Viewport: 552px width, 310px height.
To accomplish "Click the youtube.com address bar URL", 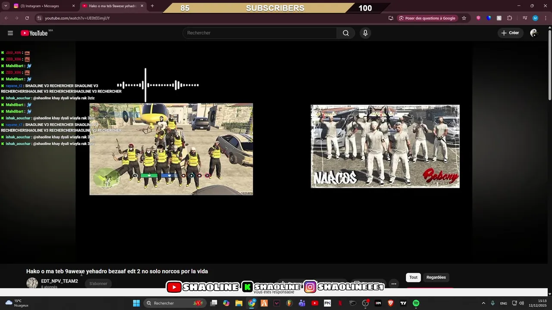I will click(x=77, y=18).
